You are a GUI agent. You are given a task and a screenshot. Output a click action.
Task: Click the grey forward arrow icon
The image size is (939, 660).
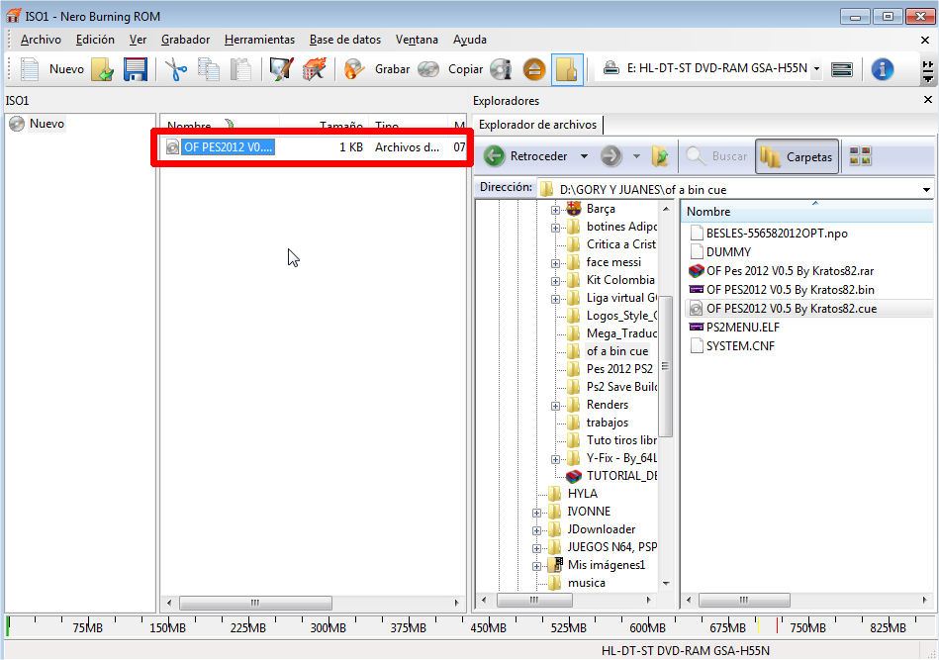tap(610, 156)
